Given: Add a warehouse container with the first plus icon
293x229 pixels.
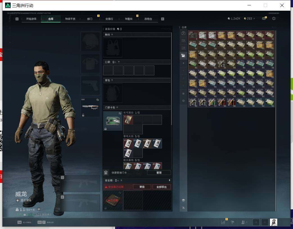Looking at the screenshot, I should click(183, 63).
